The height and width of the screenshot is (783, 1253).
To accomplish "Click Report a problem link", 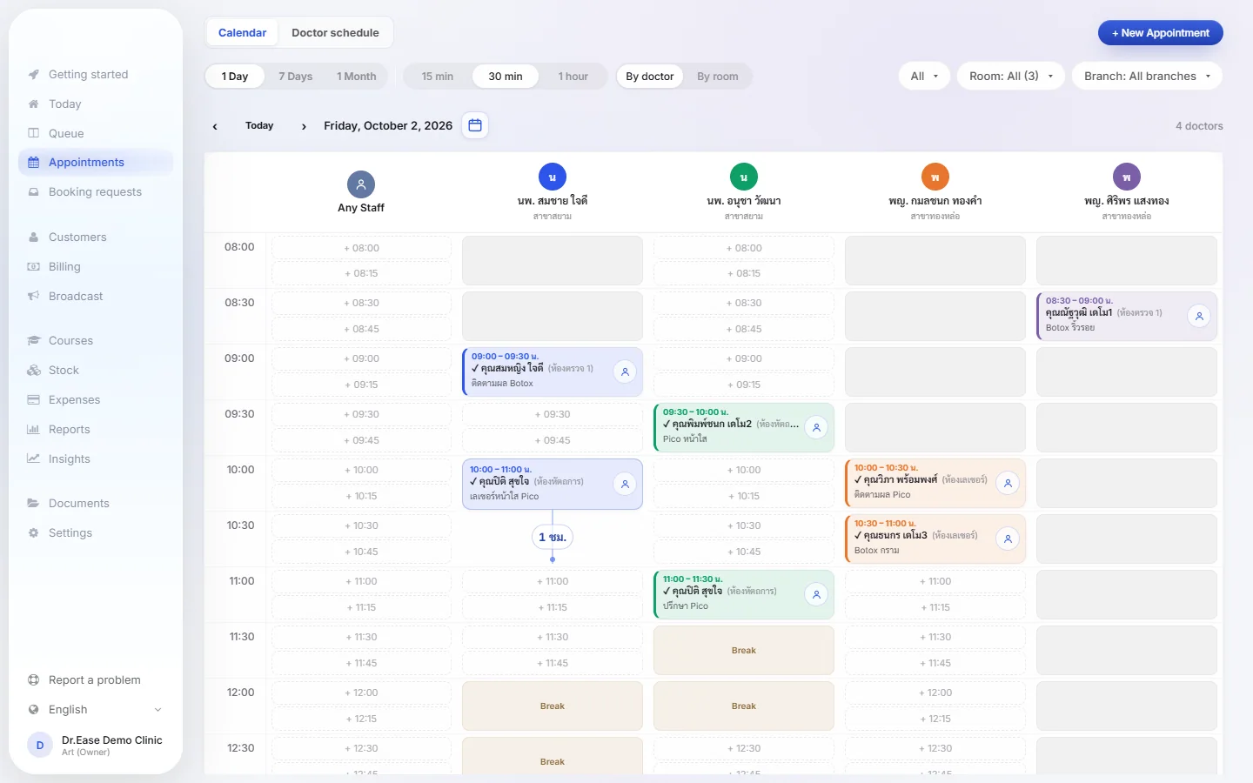I will pos(96,680).
